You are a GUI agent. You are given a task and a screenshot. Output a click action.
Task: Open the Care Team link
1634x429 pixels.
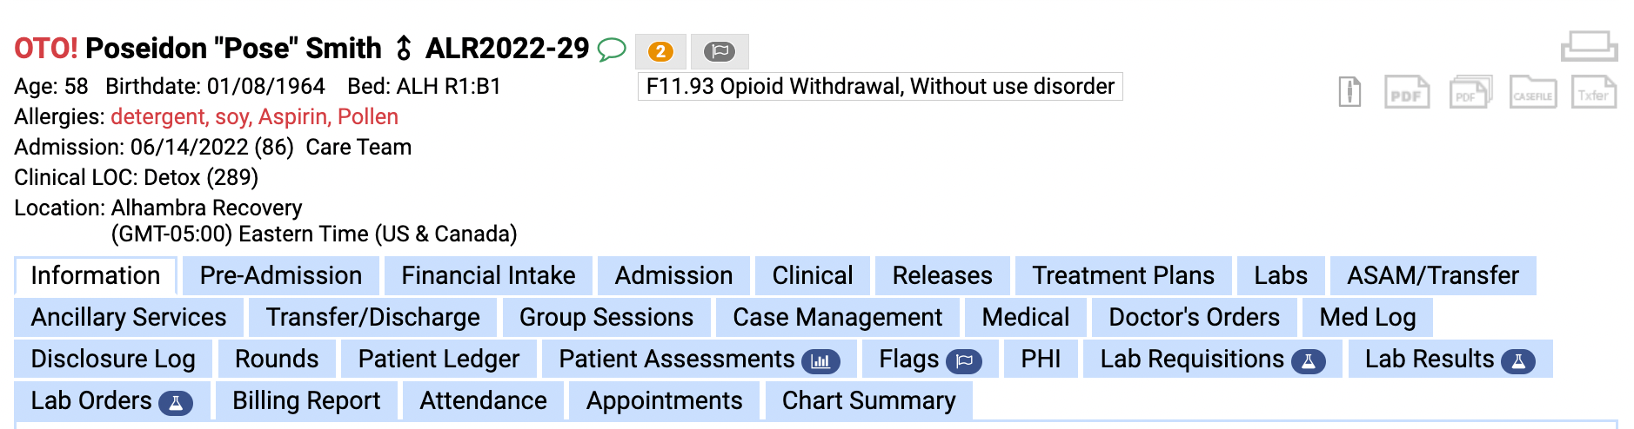point(358,147)
